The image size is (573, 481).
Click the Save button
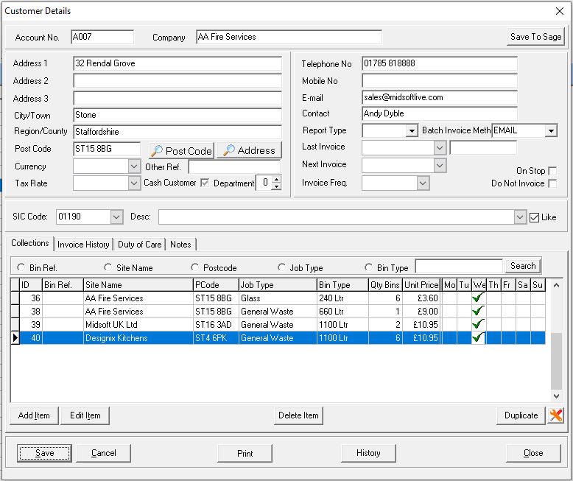tap(45, 453)
